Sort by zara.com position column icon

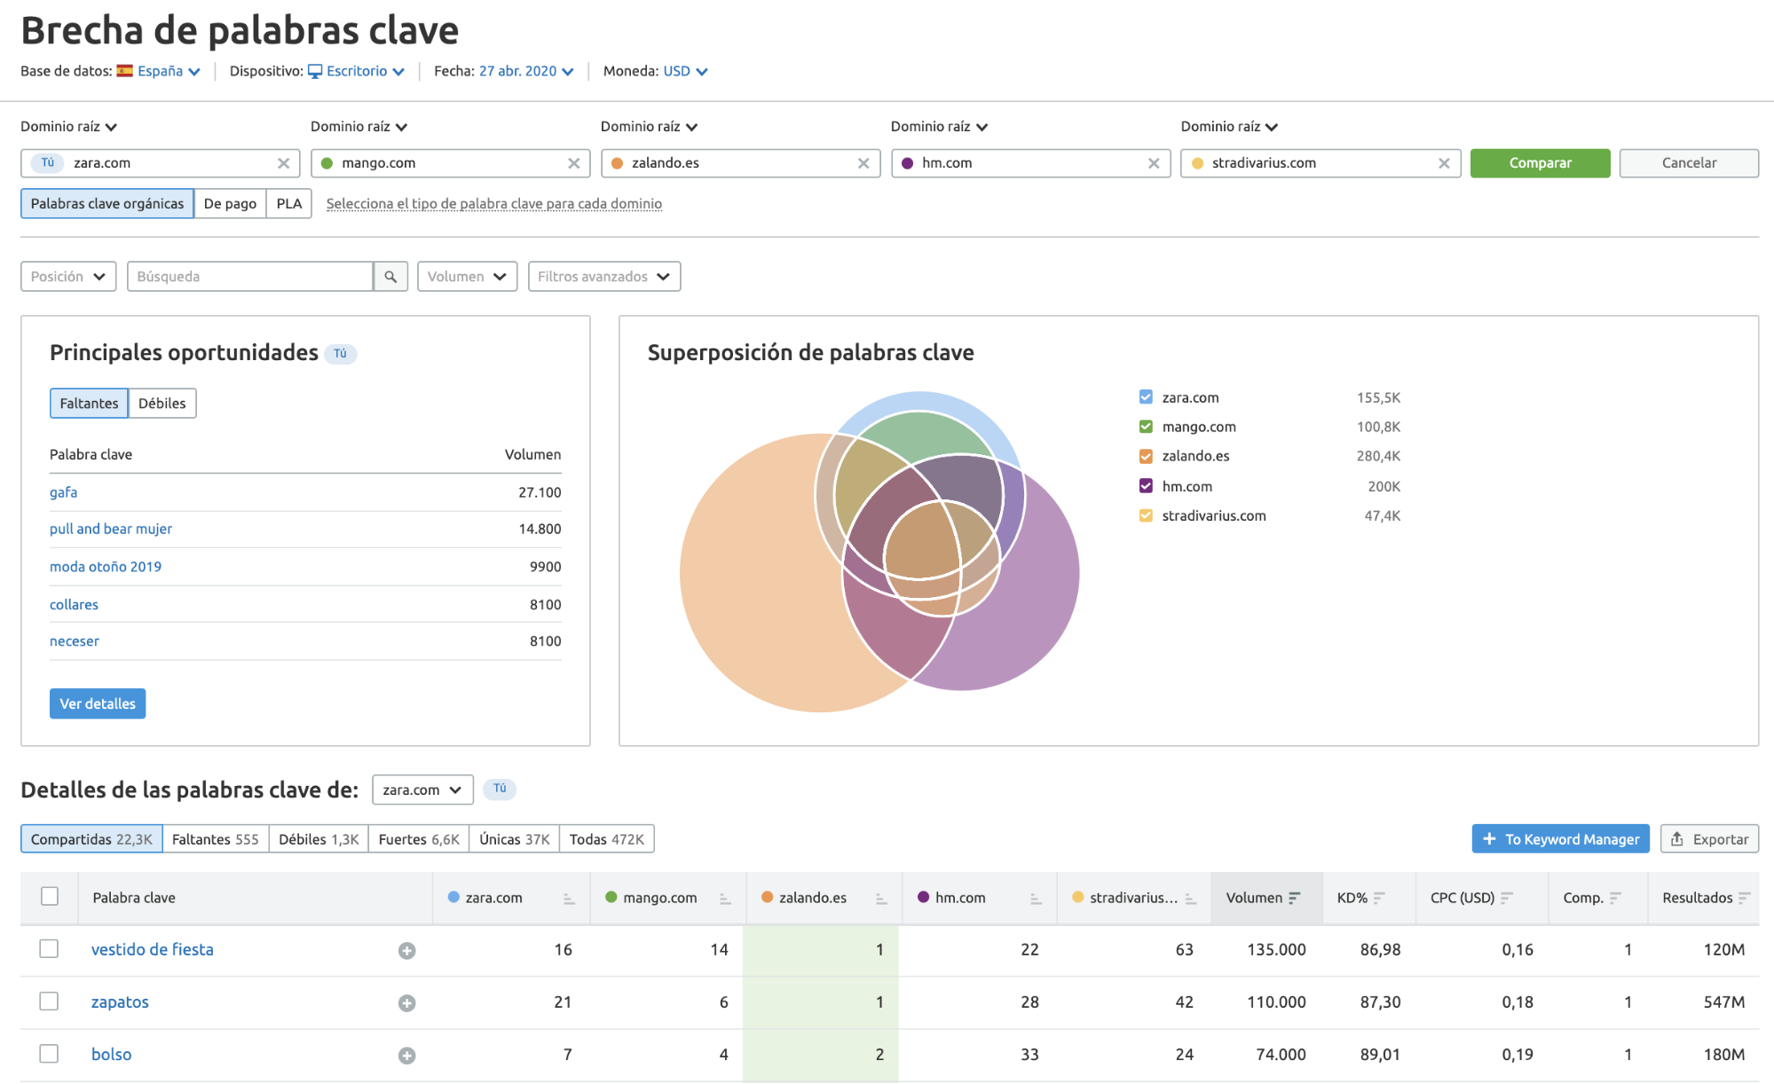click(569, 899)
